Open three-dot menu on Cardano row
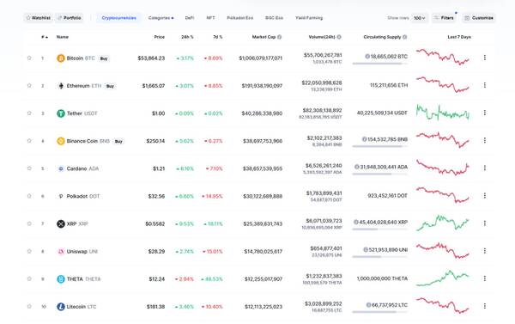This screenshot has height=324, width=515. tap(485, 168)
